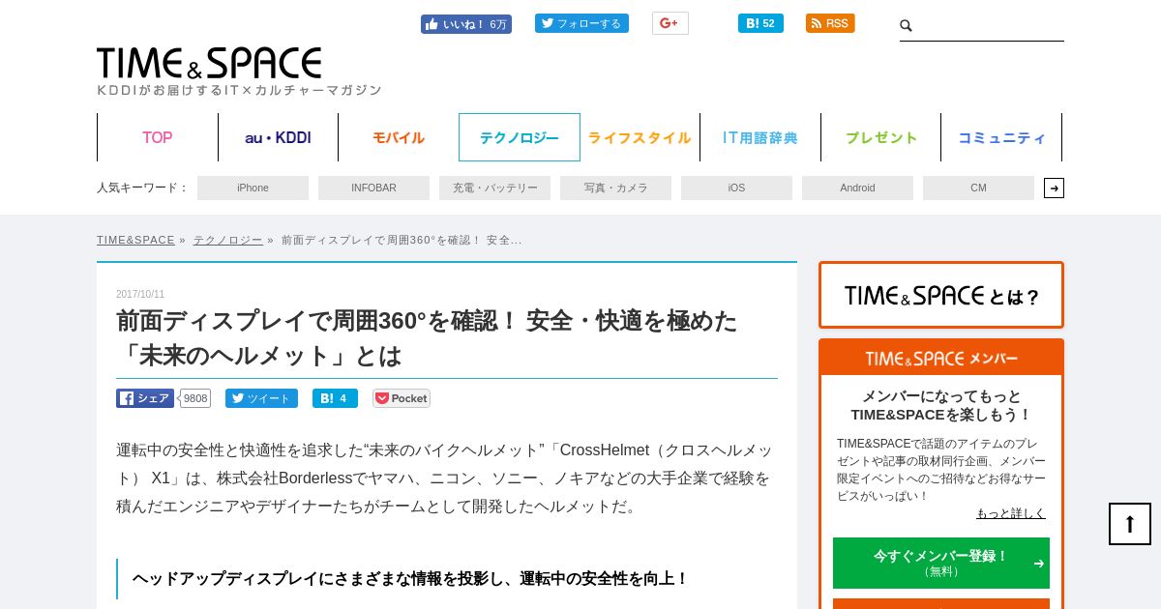The width and height of the screenshot is (1161, 609).
Task: Select the 写真・カメラ keyword tag
Action: point(615,188)
